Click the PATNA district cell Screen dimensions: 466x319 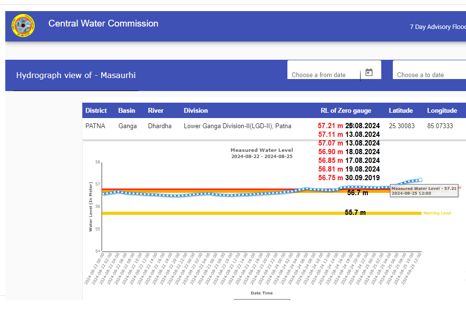pyautogui.click(x=95, y=126)
